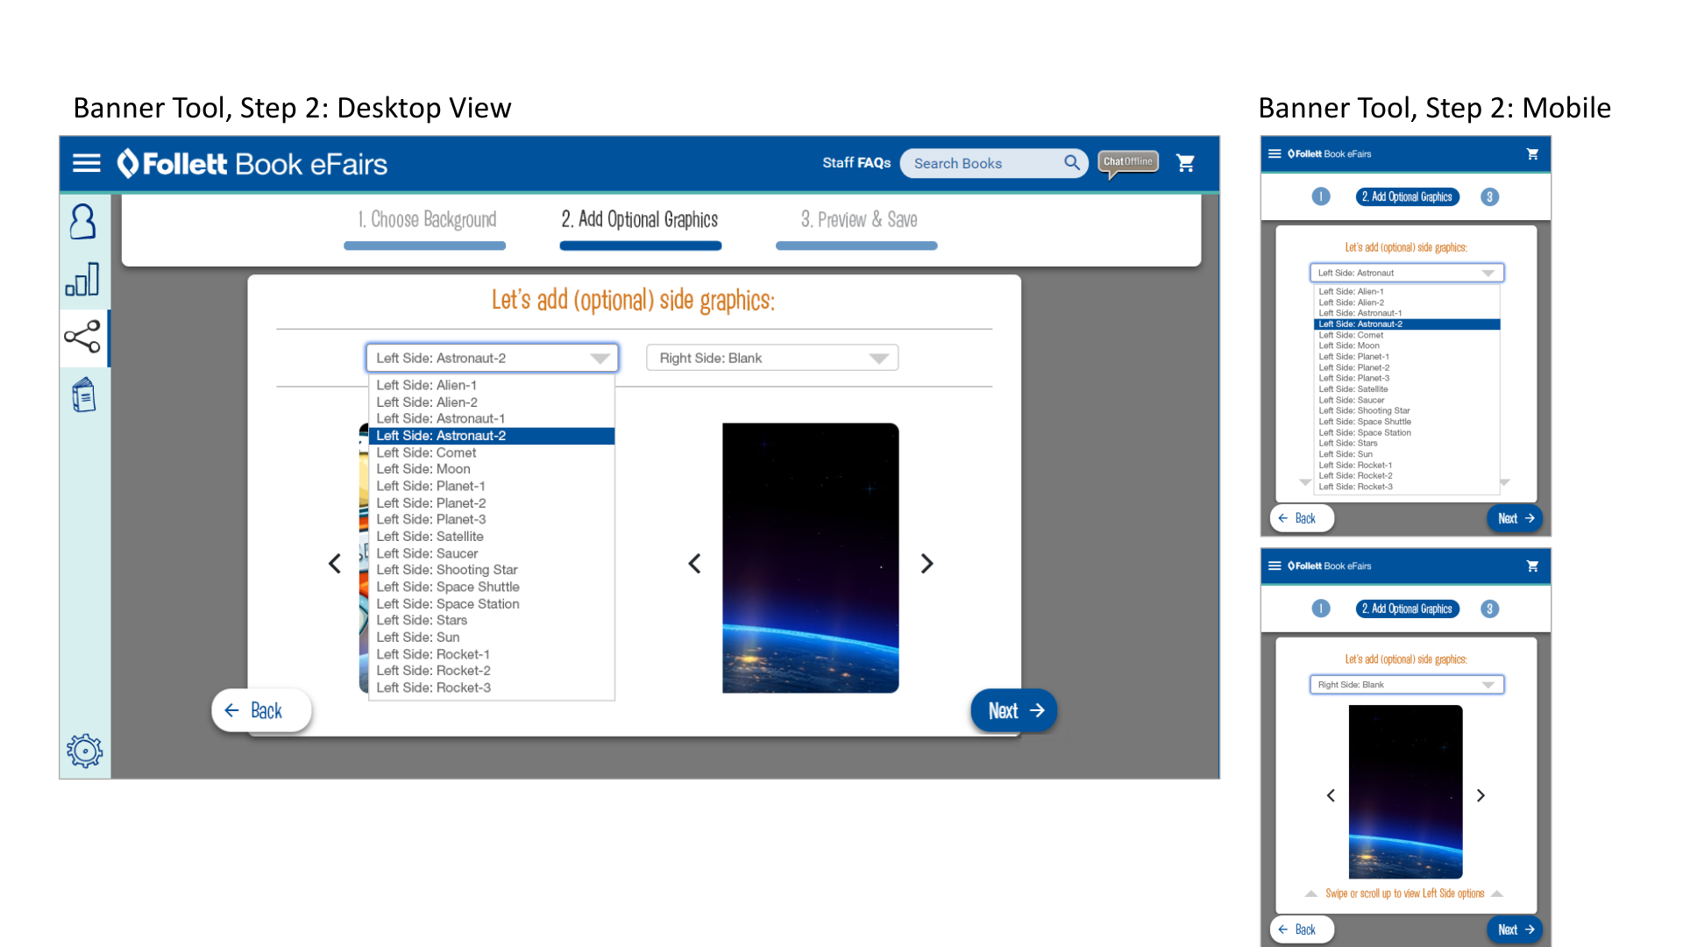The height and width of the screenshot is (947, 1683).
Task: Open the bar chart reports sidebar icon
Action: click(82, 280)
